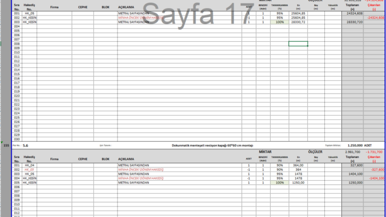Click the 100% completion cell in row 003
The height and width of the screenshot is (217, 386).
[x=280, y=22]
